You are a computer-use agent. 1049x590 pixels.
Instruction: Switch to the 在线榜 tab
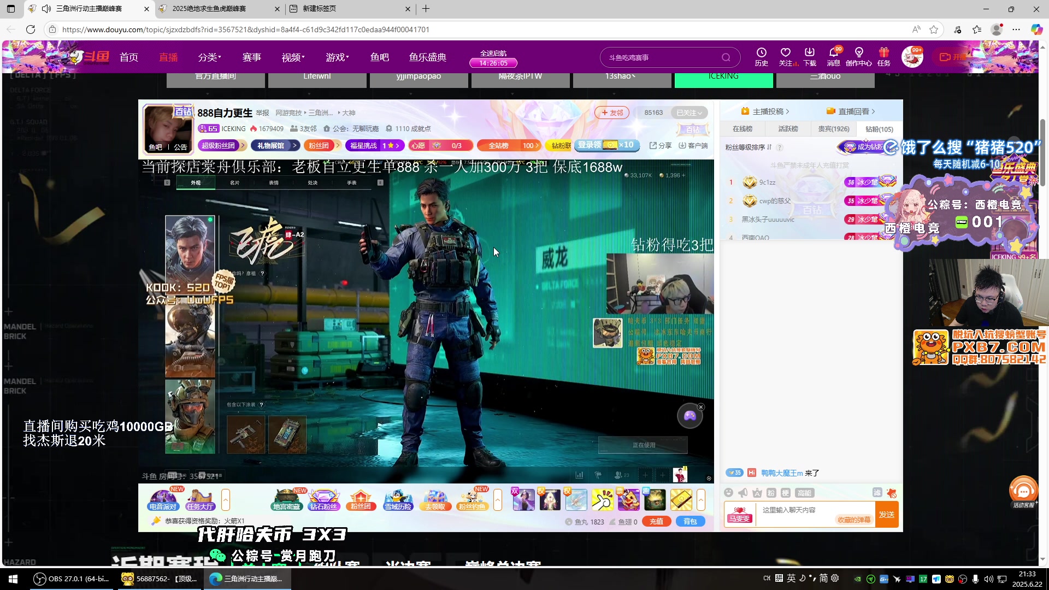pyautogui.click(x=742, y=129)
